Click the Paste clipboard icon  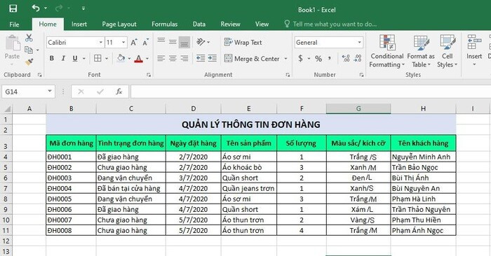click(13, 43)
